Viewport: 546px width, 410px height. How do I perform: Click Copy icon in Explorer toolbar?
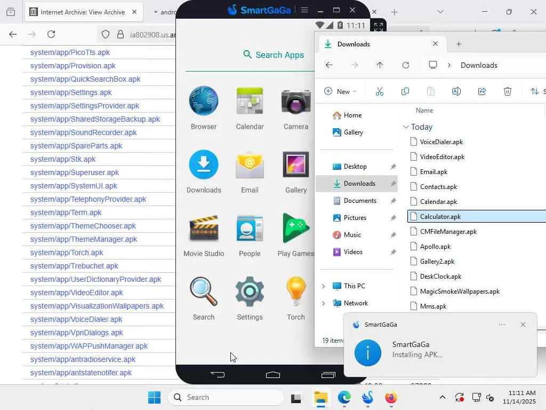click(405, 91)
